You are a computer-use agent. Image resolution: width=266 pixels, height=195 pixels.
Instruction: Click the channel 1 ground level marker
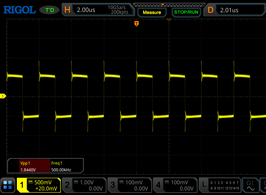(x=3, y=96)
